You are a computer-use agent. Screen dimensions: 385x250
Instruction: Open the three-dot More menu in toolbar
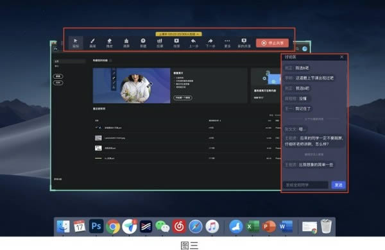click(227, 43)
